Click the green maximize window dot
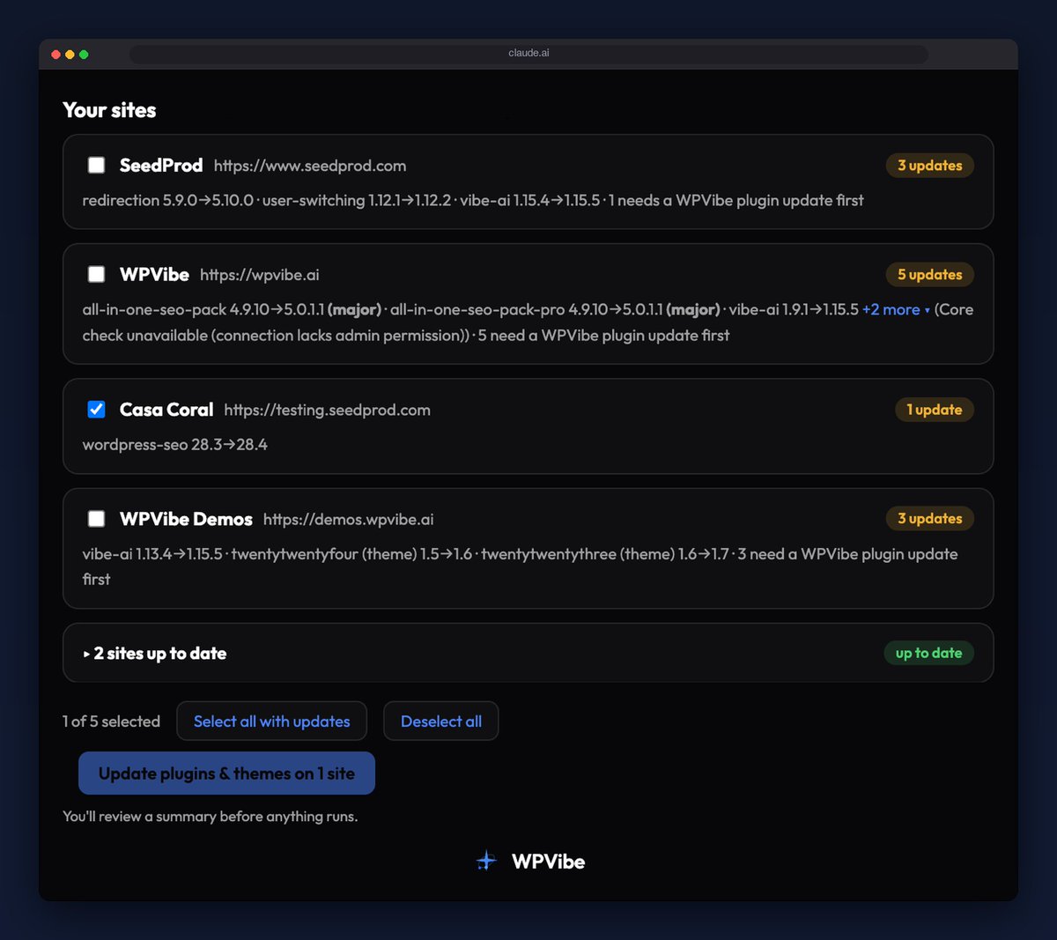Image resolution: width=1057 pixels, height=940 pixels. [84, 55]
